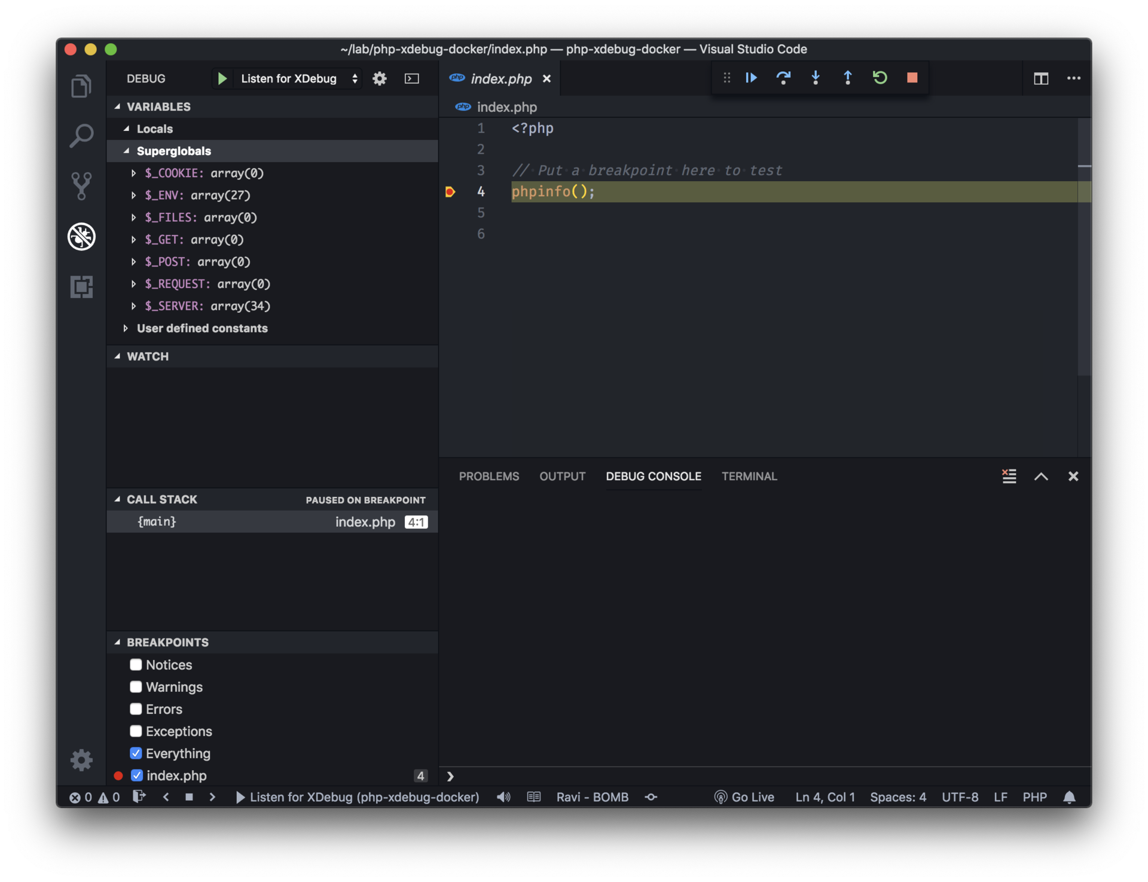Open the Search sidebar icon

(82, 136)
